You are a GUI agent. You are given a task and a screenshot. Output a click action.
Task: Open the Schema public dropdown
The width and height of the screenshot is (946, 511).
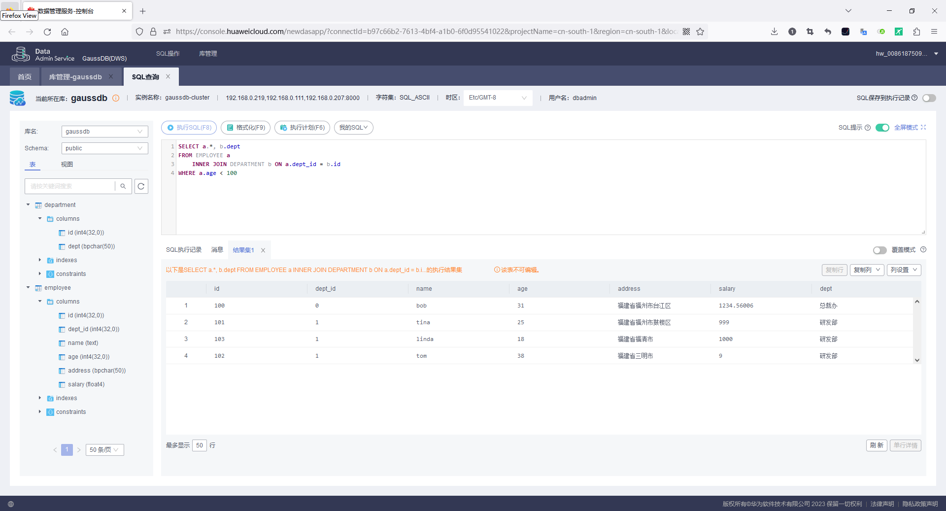tap(104, 148)
